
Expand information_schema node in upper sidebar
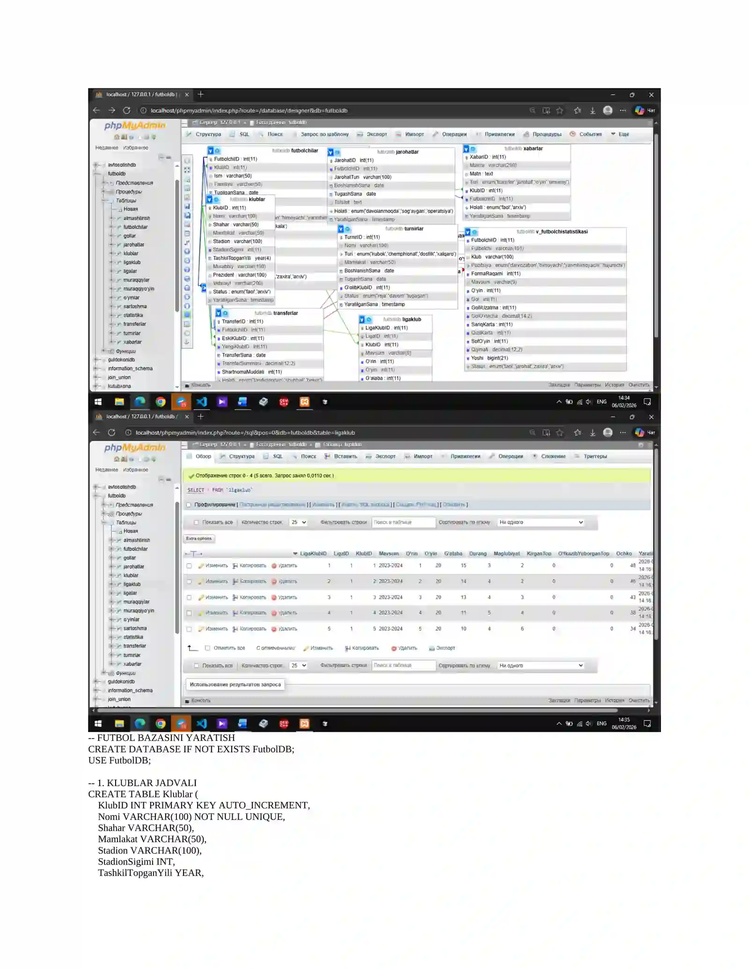pyautogui.click(x=96, y=369)
